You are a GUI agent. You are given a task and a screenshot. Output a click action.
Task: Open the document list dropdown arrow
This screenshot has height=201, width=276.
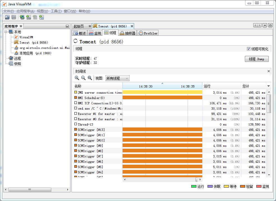(x=265, y=25)
